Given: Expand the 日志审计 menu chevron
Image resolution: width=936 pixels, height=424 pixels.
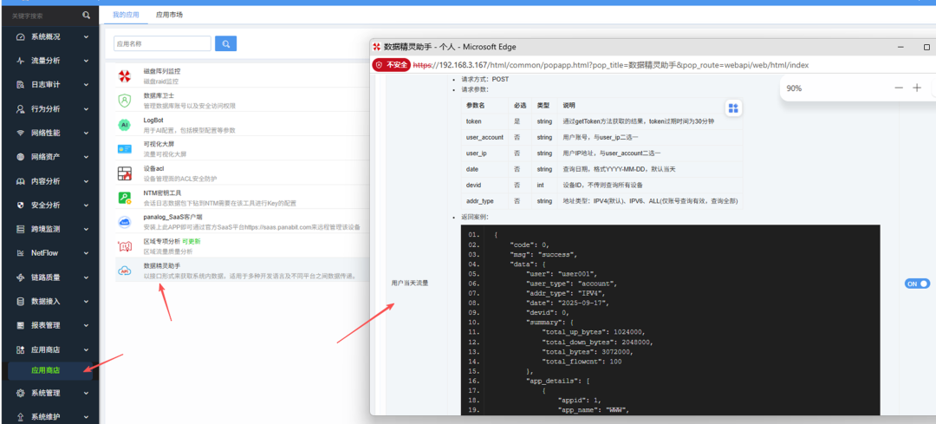Looking at the screenshot, I should point(86,85).
